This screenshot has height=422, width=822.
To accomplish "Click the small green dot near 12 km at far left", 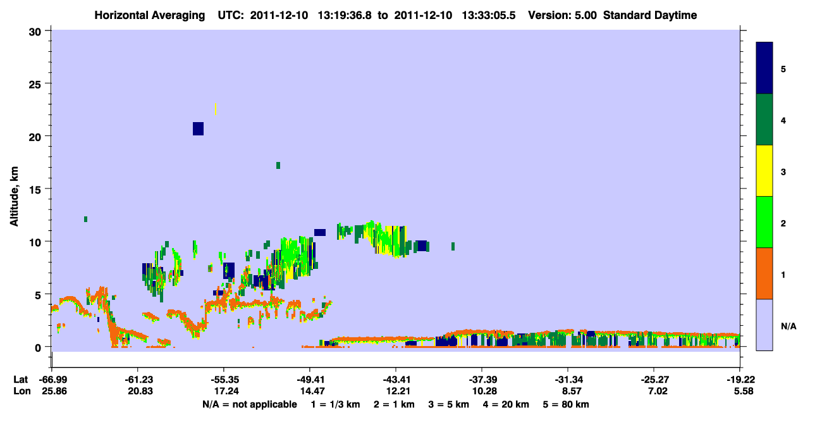I will click(85, 219).
